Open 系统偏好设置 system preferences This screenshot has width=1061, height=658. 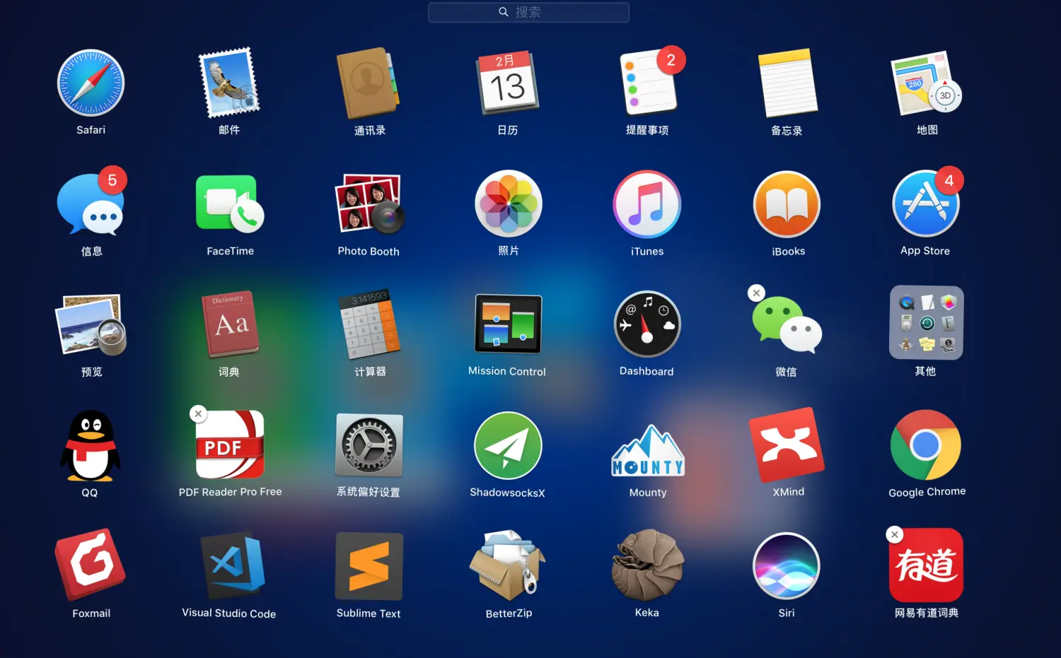click(x=369, y=445)
